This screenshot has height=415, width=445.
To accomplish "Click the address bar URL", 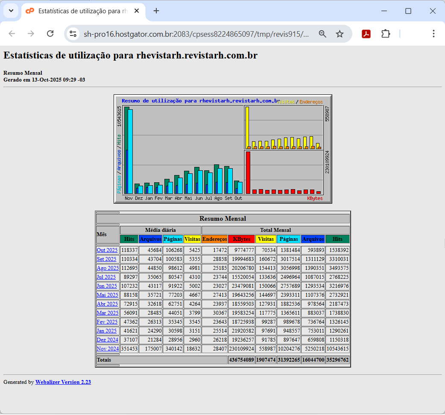I will pos(196,34).
